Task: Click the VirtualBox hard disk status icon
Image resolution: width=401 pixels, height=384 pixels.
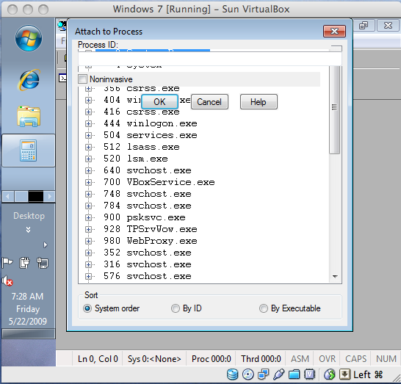Action: tap(233, 374)
